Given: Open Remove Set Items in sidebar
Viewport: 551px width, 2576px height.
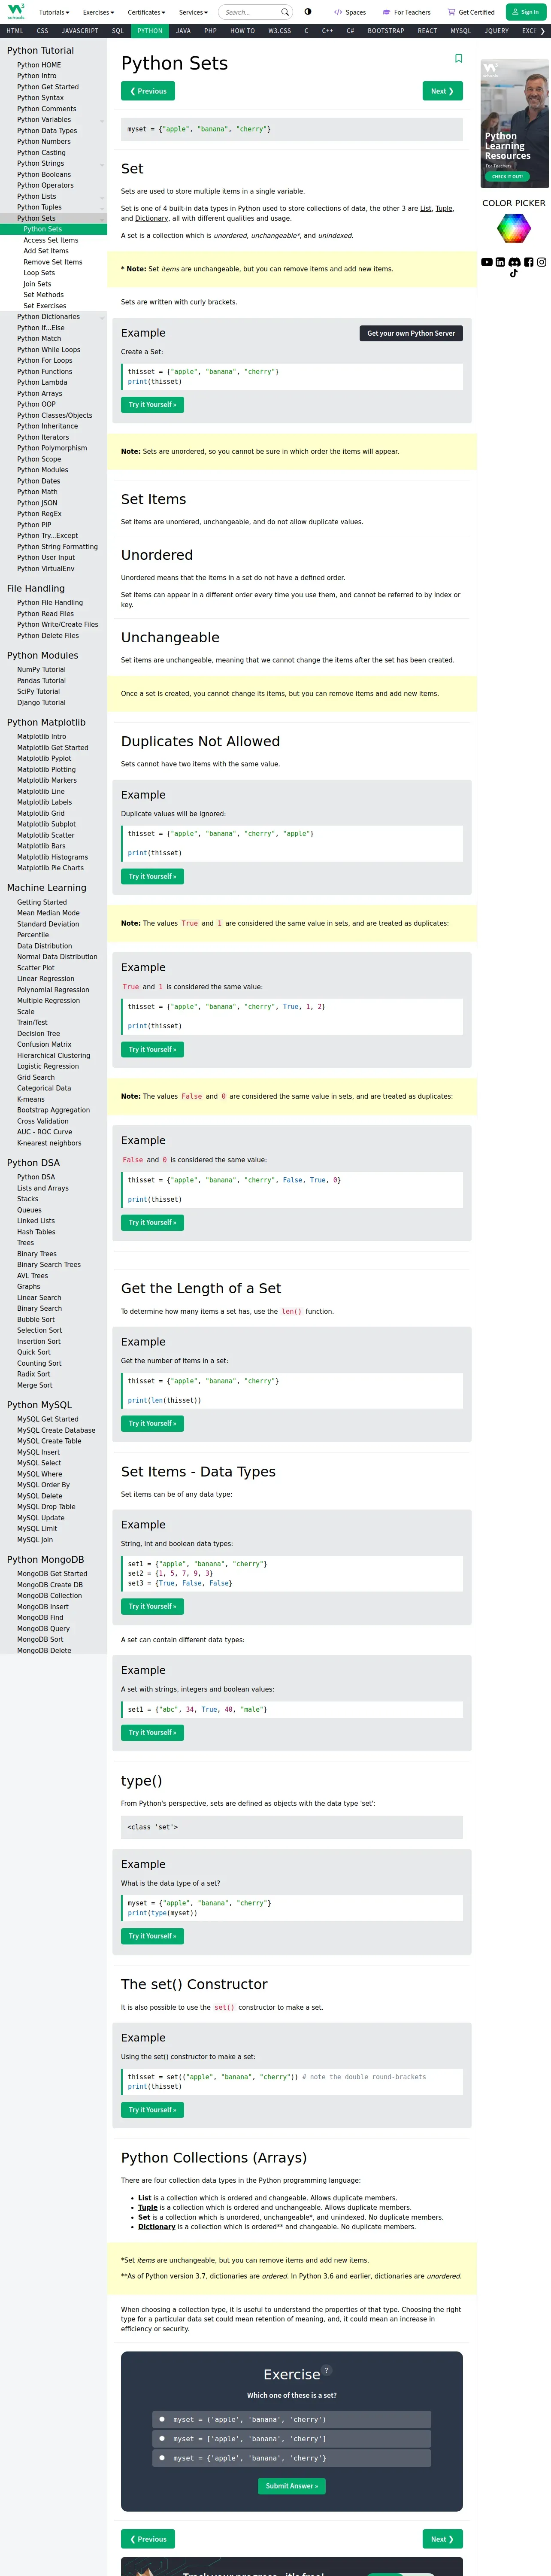Looking at the screenshot, I should [53, 262].
